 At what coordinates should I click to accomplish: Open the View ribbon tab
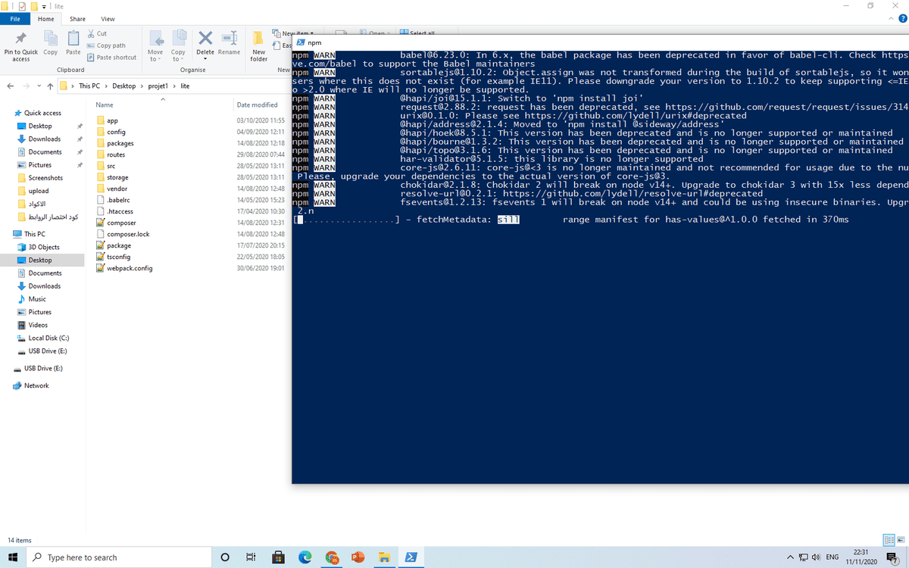pyautogui.click(x=108, y=19)
